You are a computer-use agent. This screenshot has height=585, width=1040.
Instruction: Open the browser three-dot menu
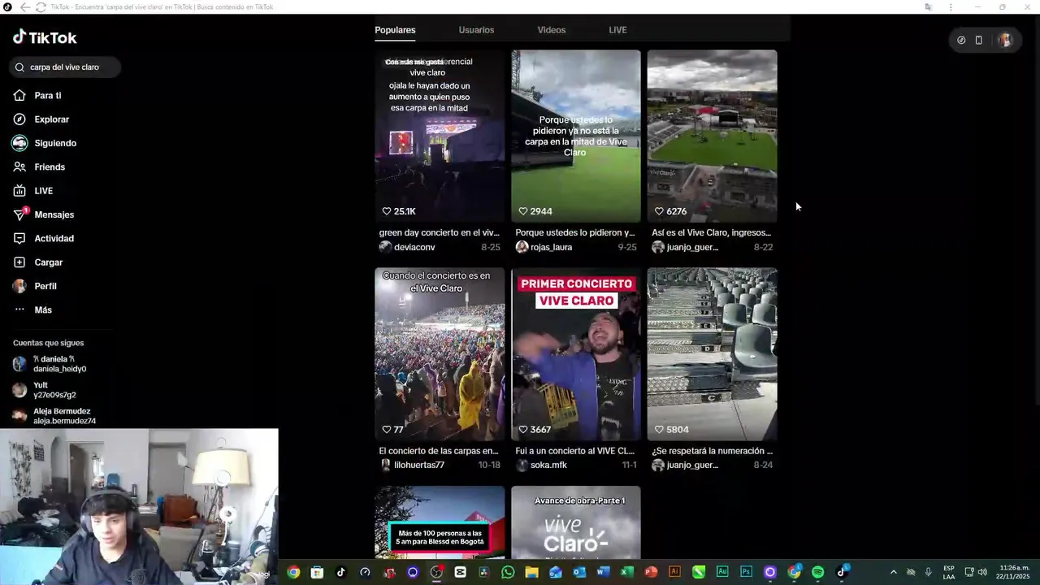pyautogui.click(x=951, y=7)
